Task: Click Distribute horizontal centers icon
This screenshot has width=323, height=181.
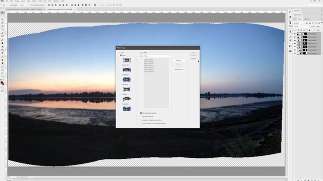Action: pos(86,5)
